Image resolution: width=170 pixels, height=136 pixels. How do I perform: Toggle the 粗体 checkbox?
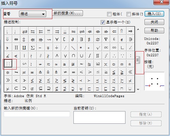click(x=109, y=14)
